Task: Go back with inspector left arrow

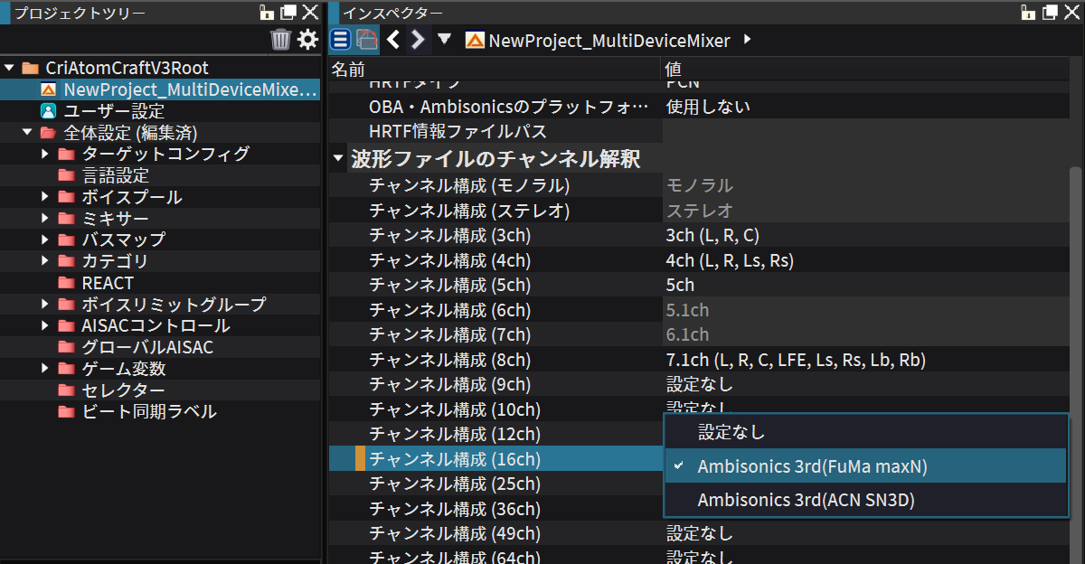Action: 393,40
